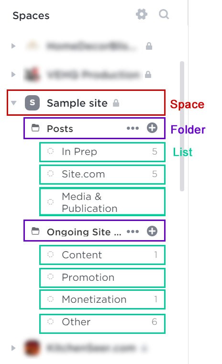Add a list with Posts plus icon

[x=152, y=128]
